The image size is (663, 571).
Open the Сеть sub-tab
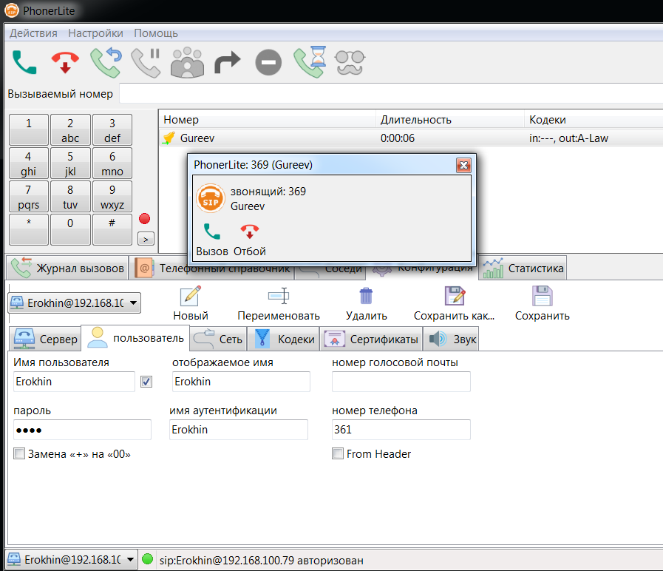pyautogui.click(x=218, y=339)
